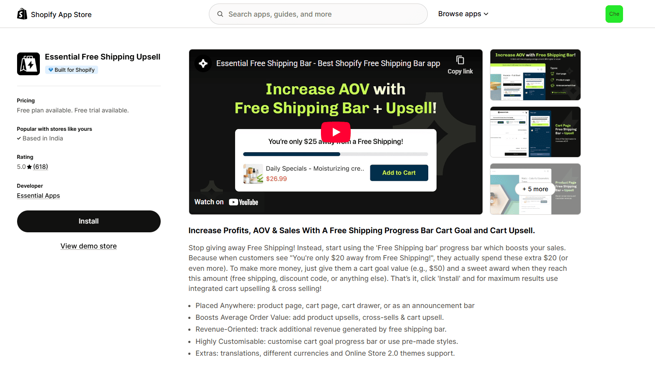Open the Che account menu
The image size is (655, 371).
click(x=614, y=14)
